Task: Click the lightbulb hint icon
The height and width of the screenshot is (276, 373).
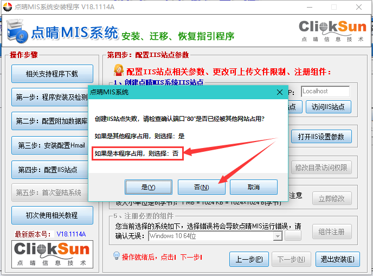Action: click(115, 255)
